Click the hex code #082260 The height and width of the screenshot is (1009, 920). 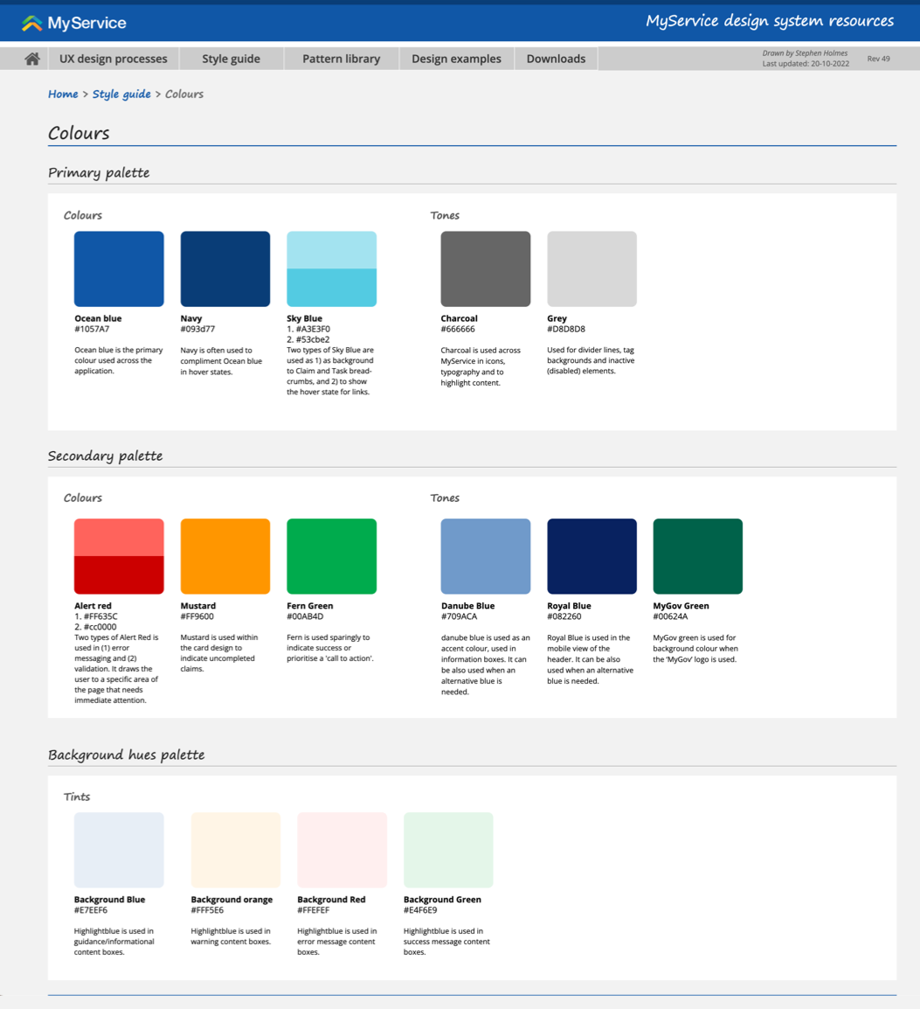coord(564,616)
